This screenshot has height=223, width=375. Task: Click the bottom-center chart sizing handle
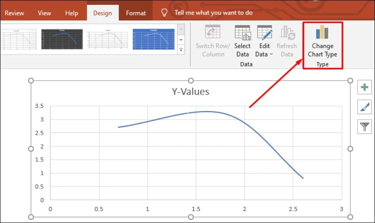[191, 217]
